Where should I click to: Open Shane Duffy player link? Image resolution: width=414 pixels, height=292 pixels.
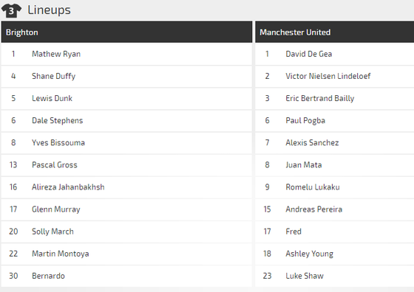tap(53, 76)
